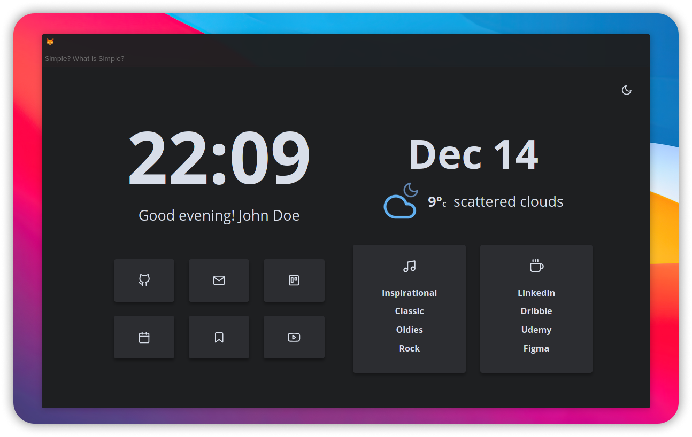Open the Inspirational music link
The image size is (692, 437).
point(409,293)
